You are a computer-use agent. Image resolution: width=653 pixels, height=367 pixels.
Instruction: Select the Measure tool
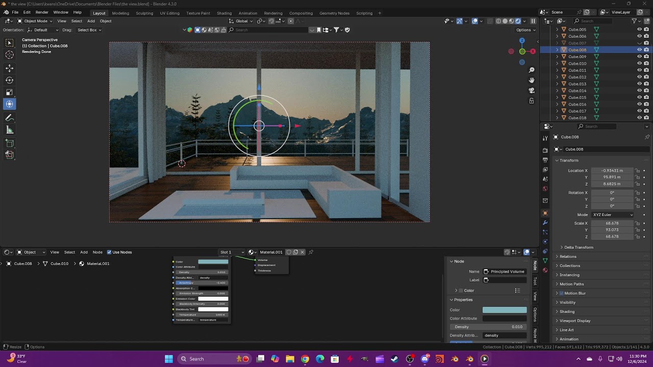pyautogui.click(x=10, y=130)
